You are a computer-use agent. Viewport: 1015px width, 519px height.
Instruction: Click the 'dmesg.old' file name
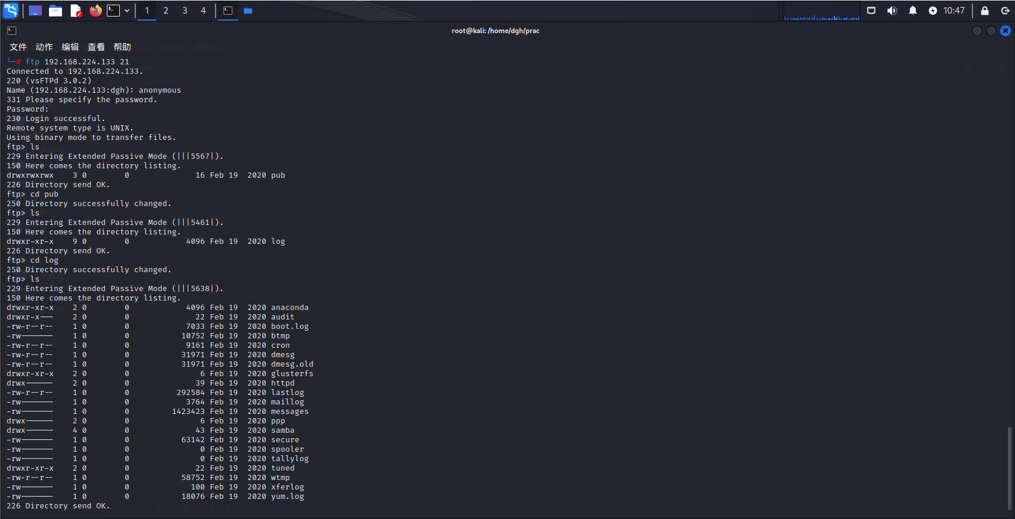(x=292, y=364)
